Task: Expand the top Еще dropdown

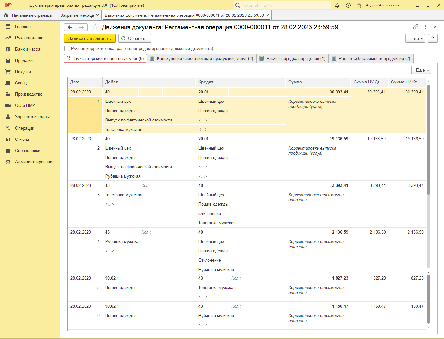Action: (415, 38)
